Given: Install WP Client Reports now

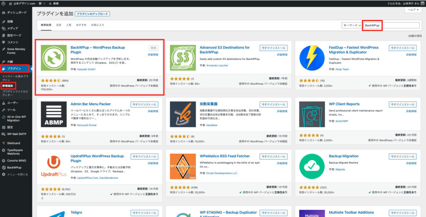Looking at the screenshot, I should 403,104.
